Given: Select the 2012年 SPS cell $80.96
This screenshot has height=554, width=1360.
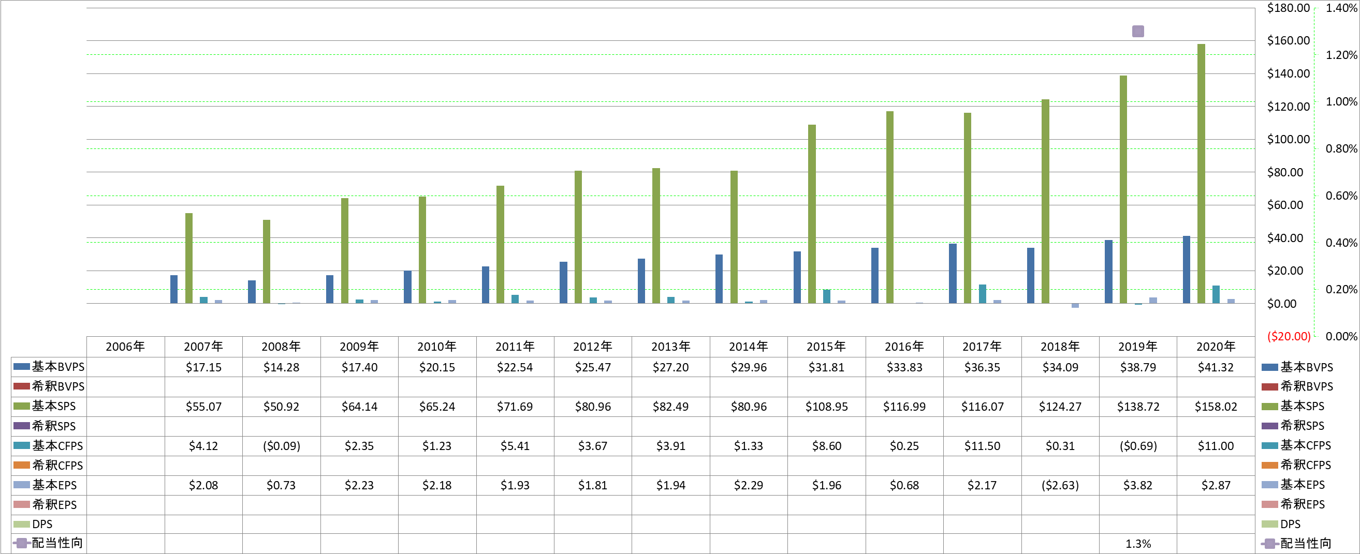Looking at the screenshot, I should click(593, 407).
